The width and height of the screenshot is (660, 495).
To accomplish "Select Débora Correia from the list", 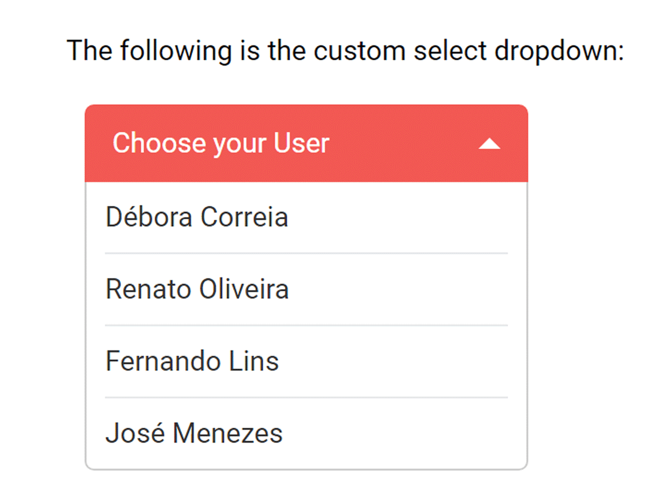I will tap(197, 217).
